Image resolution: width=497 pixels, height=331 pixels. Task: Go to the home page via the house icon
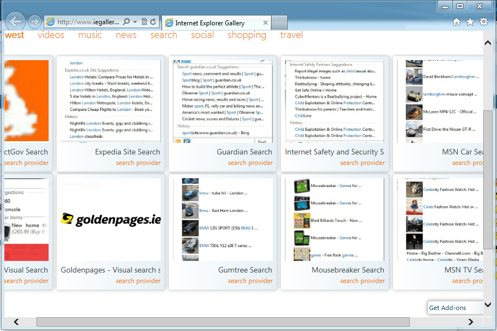click(x=457, y=22)
